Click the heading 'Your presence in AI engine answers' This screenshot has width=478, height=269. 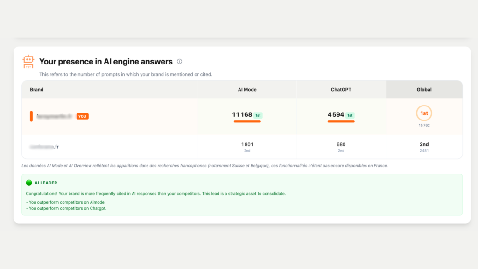point(106,62)
